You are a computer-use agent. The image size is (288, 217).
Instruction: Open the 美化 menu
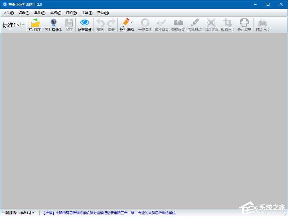(40, 13)
